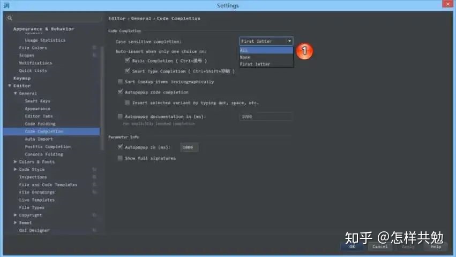Click the project-level icon beside Scopes
This screenshot has height=257, width=456.
tap(94, 55)
